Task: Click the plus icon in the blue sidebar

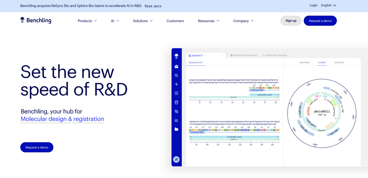Action: [x=177, y=85]
